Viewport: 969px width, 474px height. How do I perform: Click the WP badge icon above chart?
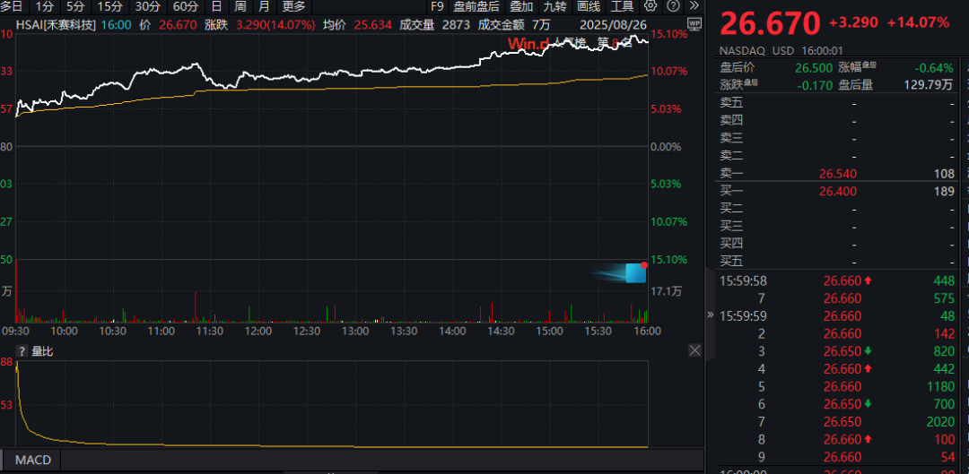click(694, 24)
